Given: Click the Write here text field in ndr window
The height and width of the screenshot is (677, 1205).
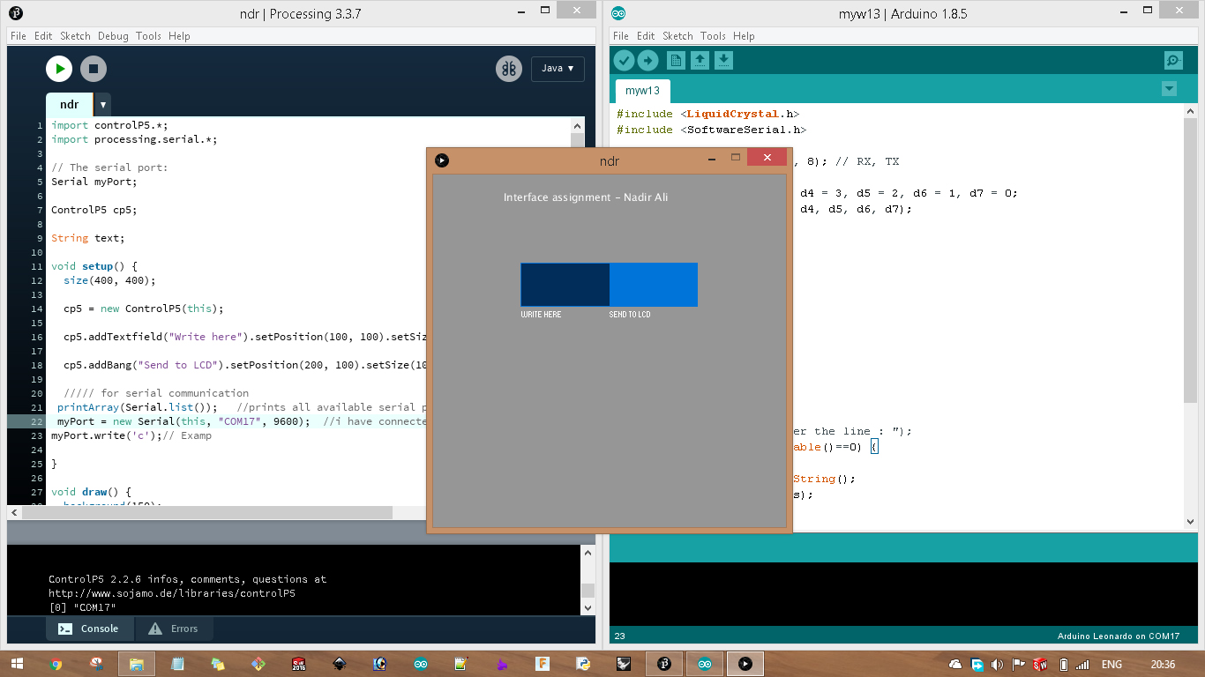Looking at the screenshot, I should 565,285.
